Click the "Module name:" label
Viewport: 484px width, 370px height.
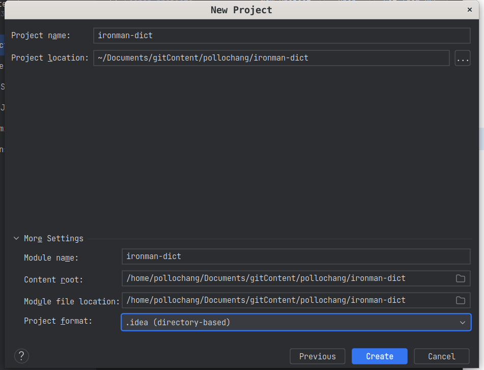(51, 258)
